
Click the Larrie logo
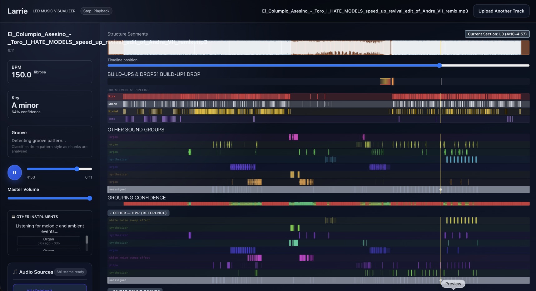pyautogui.click(x=17, y=11)
